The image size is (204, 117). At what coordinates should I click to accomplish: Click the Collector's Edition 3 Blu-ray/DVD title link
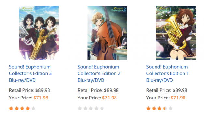coord(31,73)
